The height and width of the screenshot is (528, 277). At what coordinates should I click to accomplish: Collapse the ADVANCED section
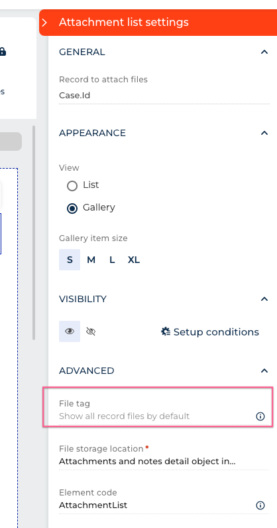264,371
